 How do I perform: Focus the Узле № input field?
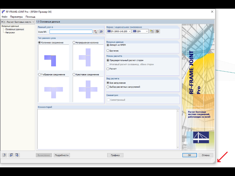[x=71, y=32]
